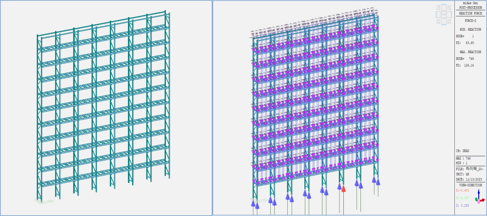Click the lower-right diagonal arrow on view cube
This screenshot has width=487, height=216.
pyautogui.click(x=449, y=21)
